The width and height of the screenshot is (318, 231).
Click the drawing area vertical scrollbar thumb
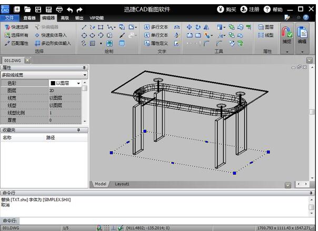(x=312, y=112)
